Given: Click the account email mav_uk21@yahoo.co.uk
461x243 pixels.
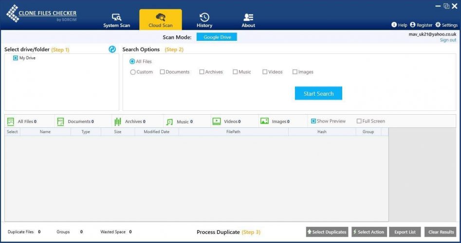Looking at the screenshot, I should (432, 34).
